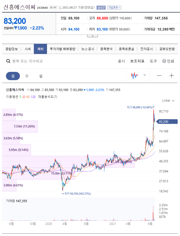The width and height of the screenshot is (180, 236).
Task: Click the 92,710 price axis label
Action: coord(164,111)
